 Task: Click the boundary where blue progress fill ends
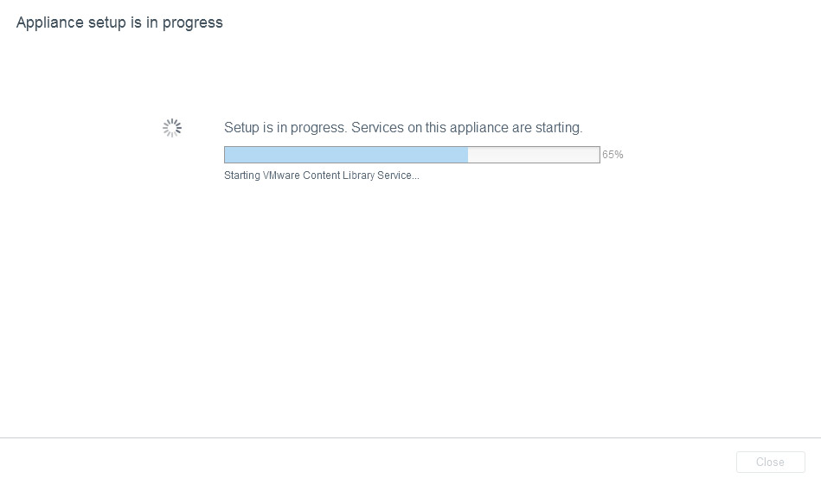click(x=468, y=155)
